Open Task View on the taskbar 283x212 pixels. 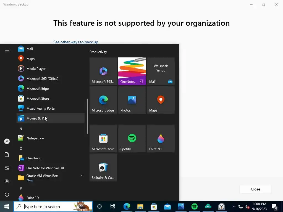[113, 206]
